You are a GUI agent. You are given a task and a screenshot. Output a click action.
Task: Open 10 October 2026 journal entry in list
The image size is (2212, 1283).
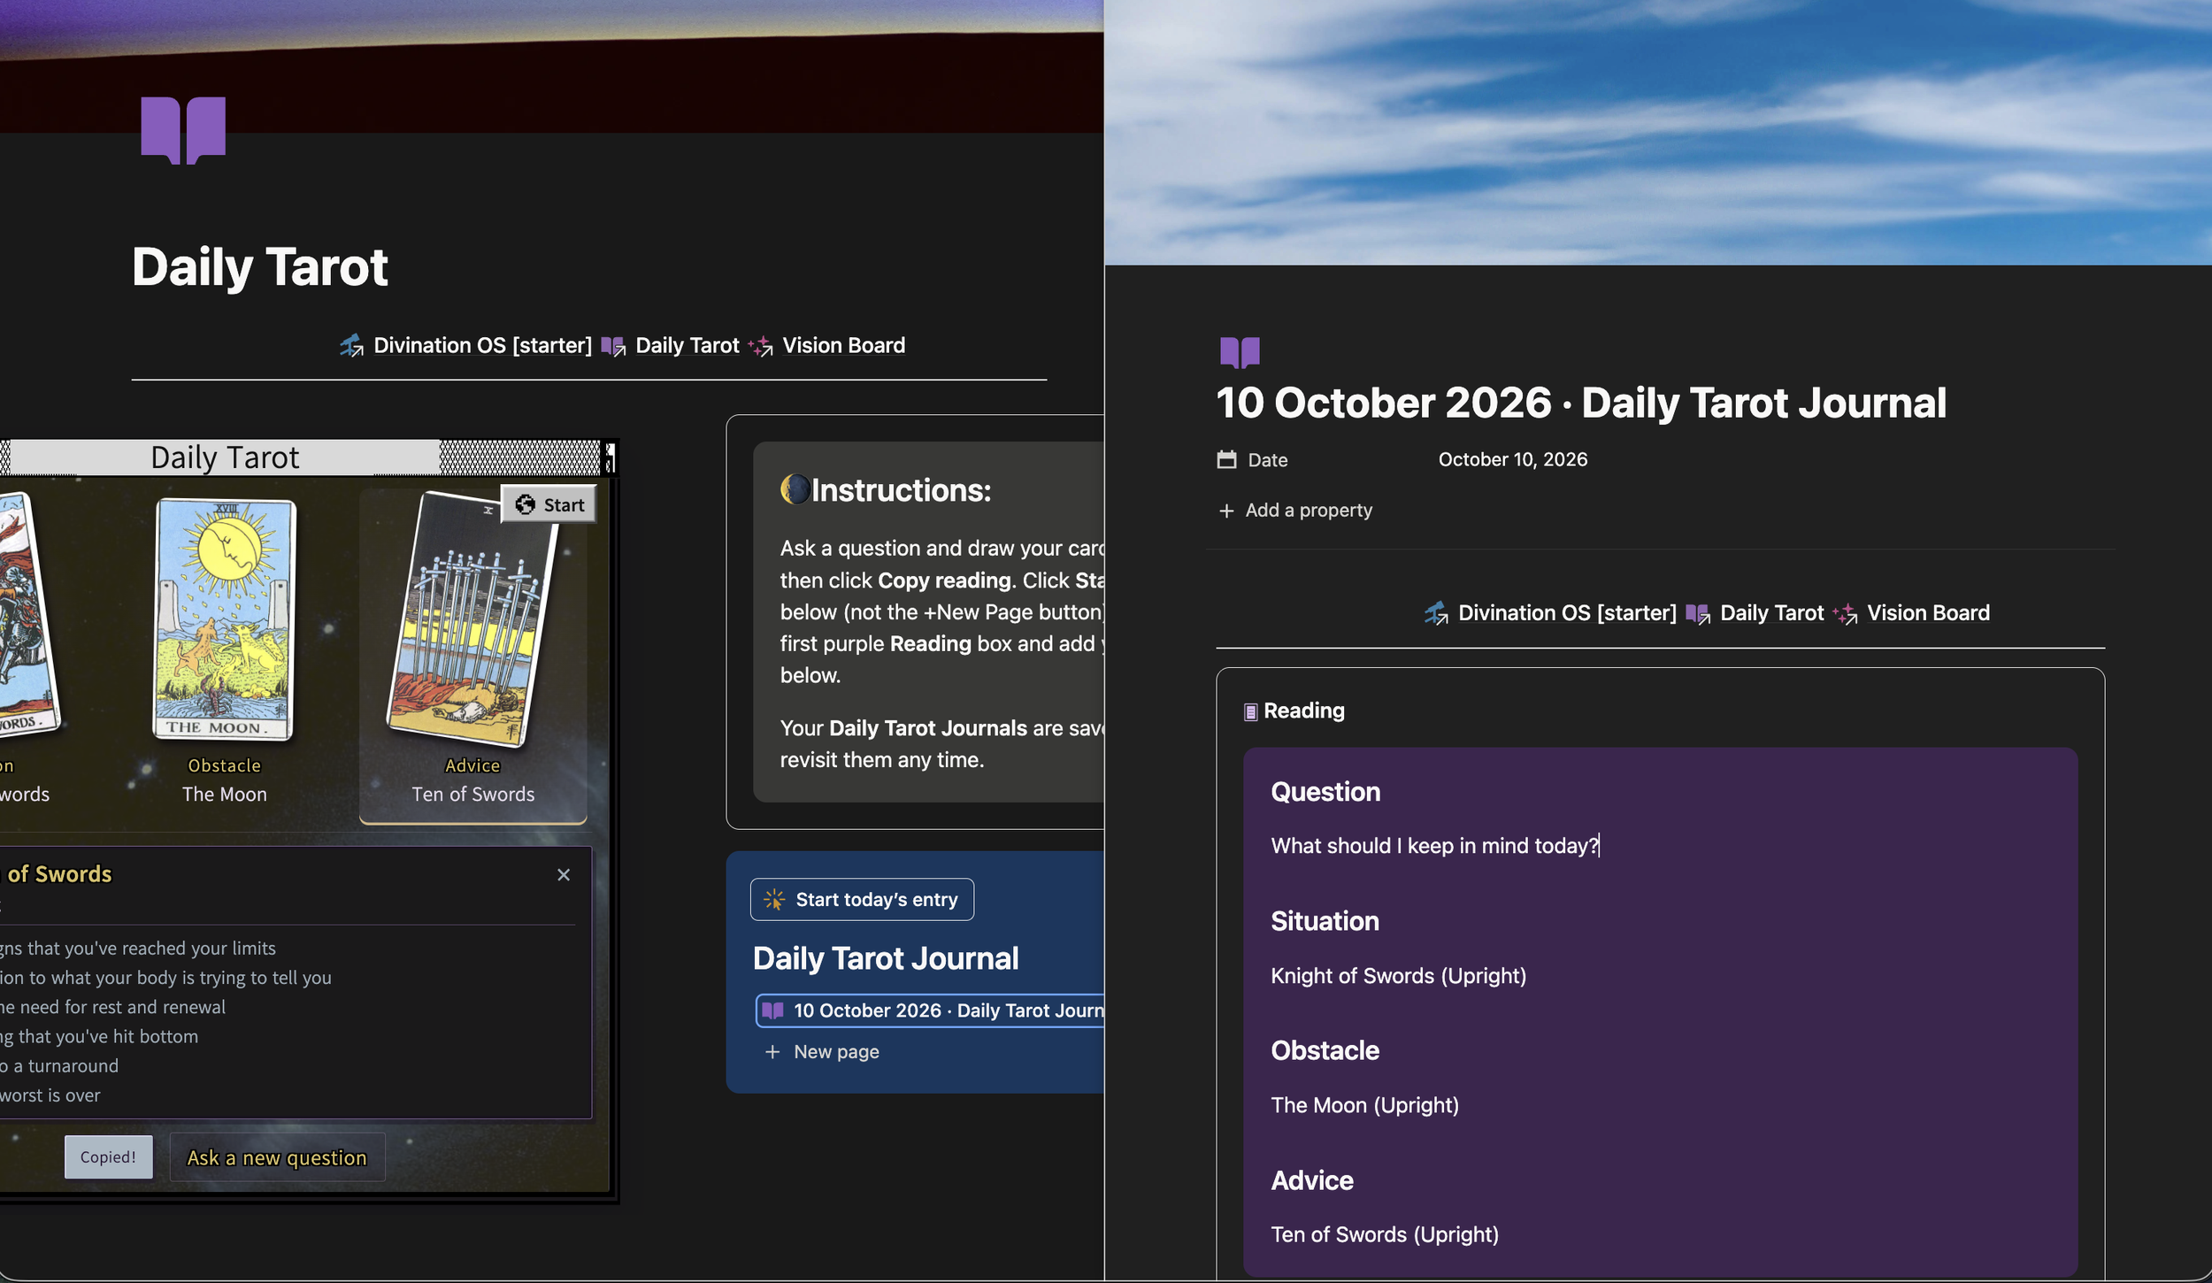pyautogui.click(x=929, y=1010)
